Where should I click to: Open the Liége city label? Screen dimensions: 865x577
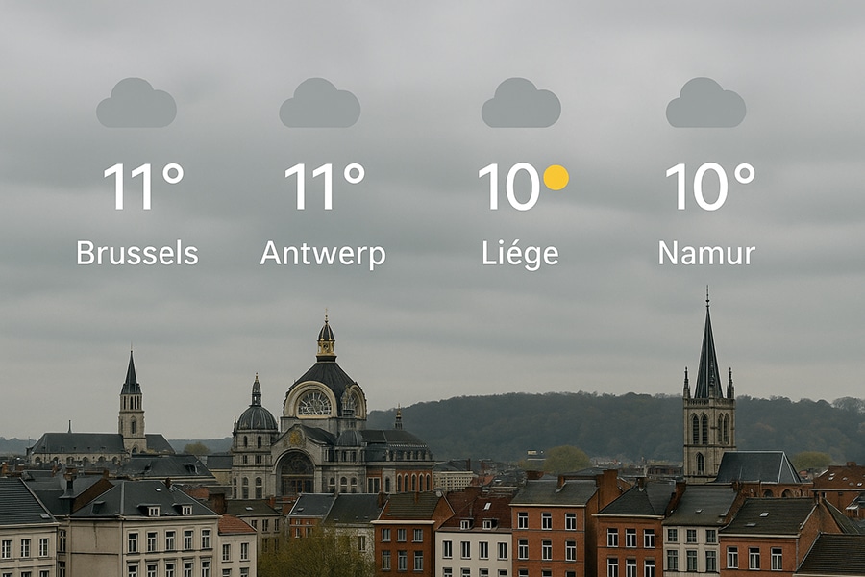(520, 255)
